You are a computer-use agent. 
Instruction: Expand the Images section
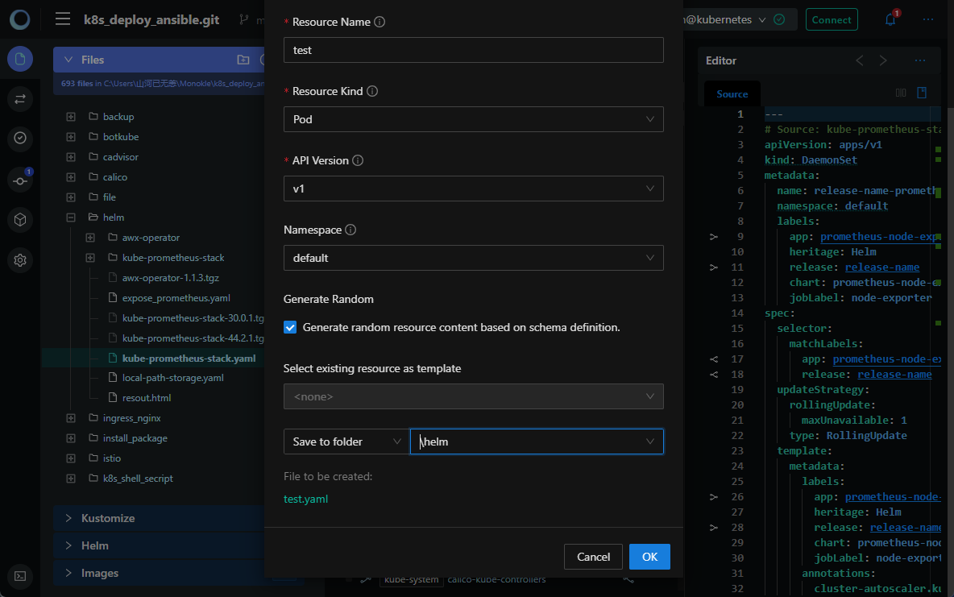pos(68,574)
